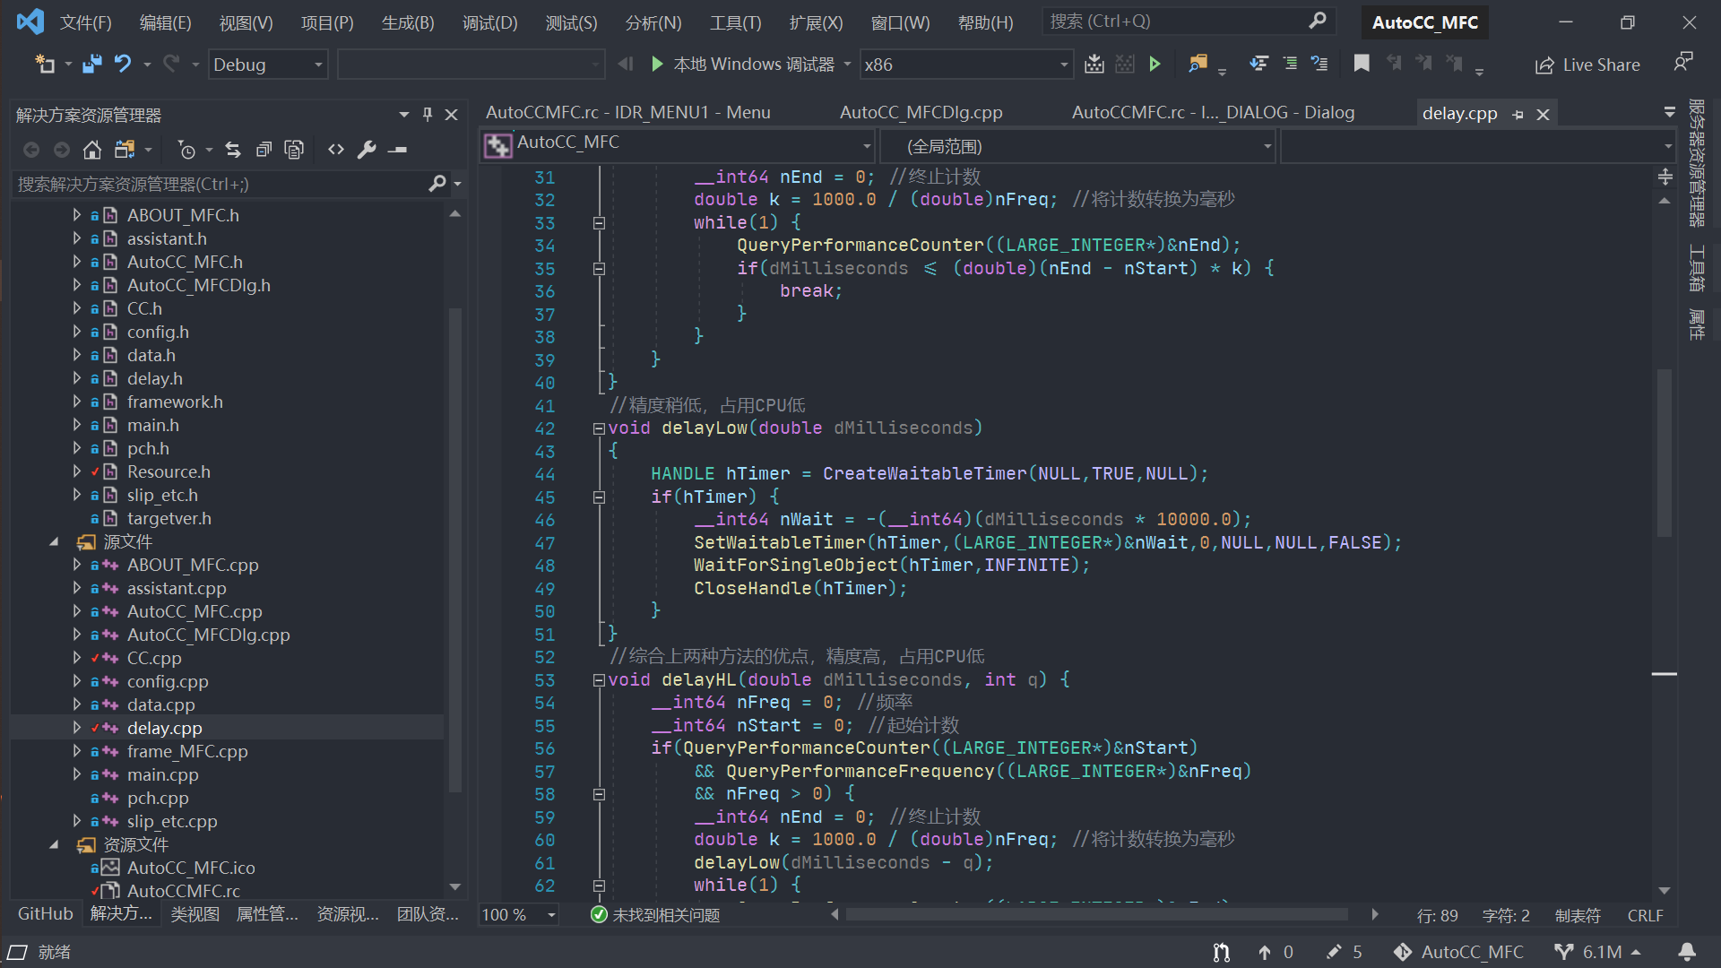Image resolution: width=1721 pixels, height=968 pixels.
Task: Click the Home icon in Solution Explorer
Action: (x=91, y=150)
